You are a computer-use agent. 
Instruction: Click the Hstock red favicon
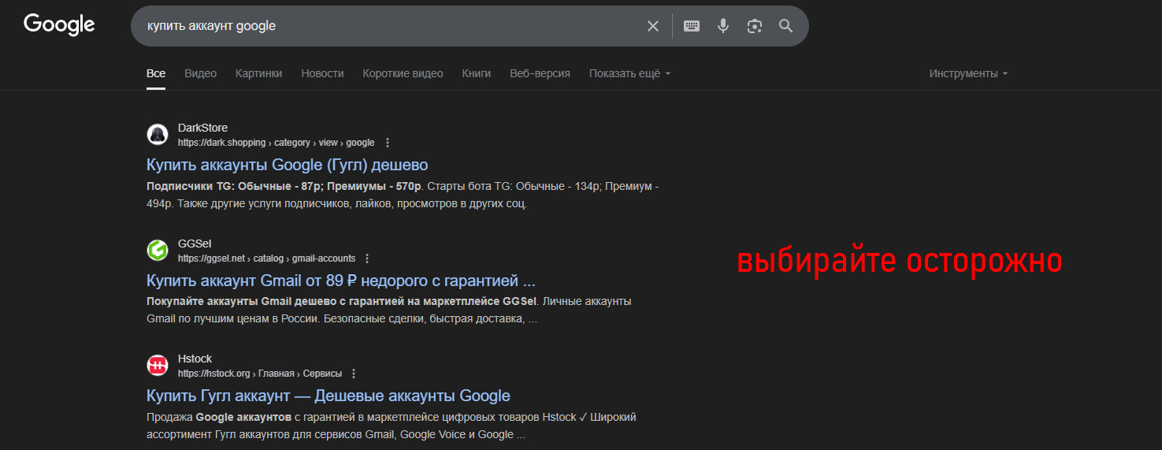[x=158, y=366]
